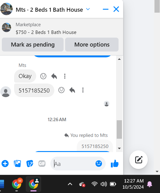Screen dimensions: 160x193
Task: Start a new message with compose button
Action: click(139, 160)
